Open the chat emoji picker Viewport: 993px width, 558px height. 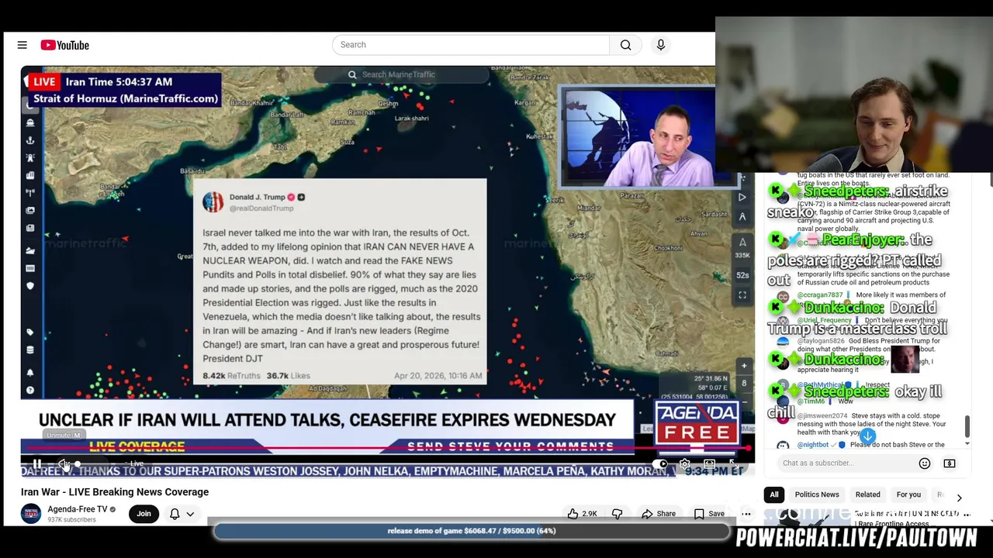coord(924,463)
